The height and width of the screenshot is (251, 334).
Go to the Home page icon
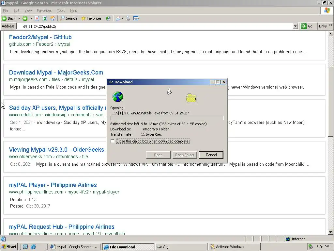53,18
